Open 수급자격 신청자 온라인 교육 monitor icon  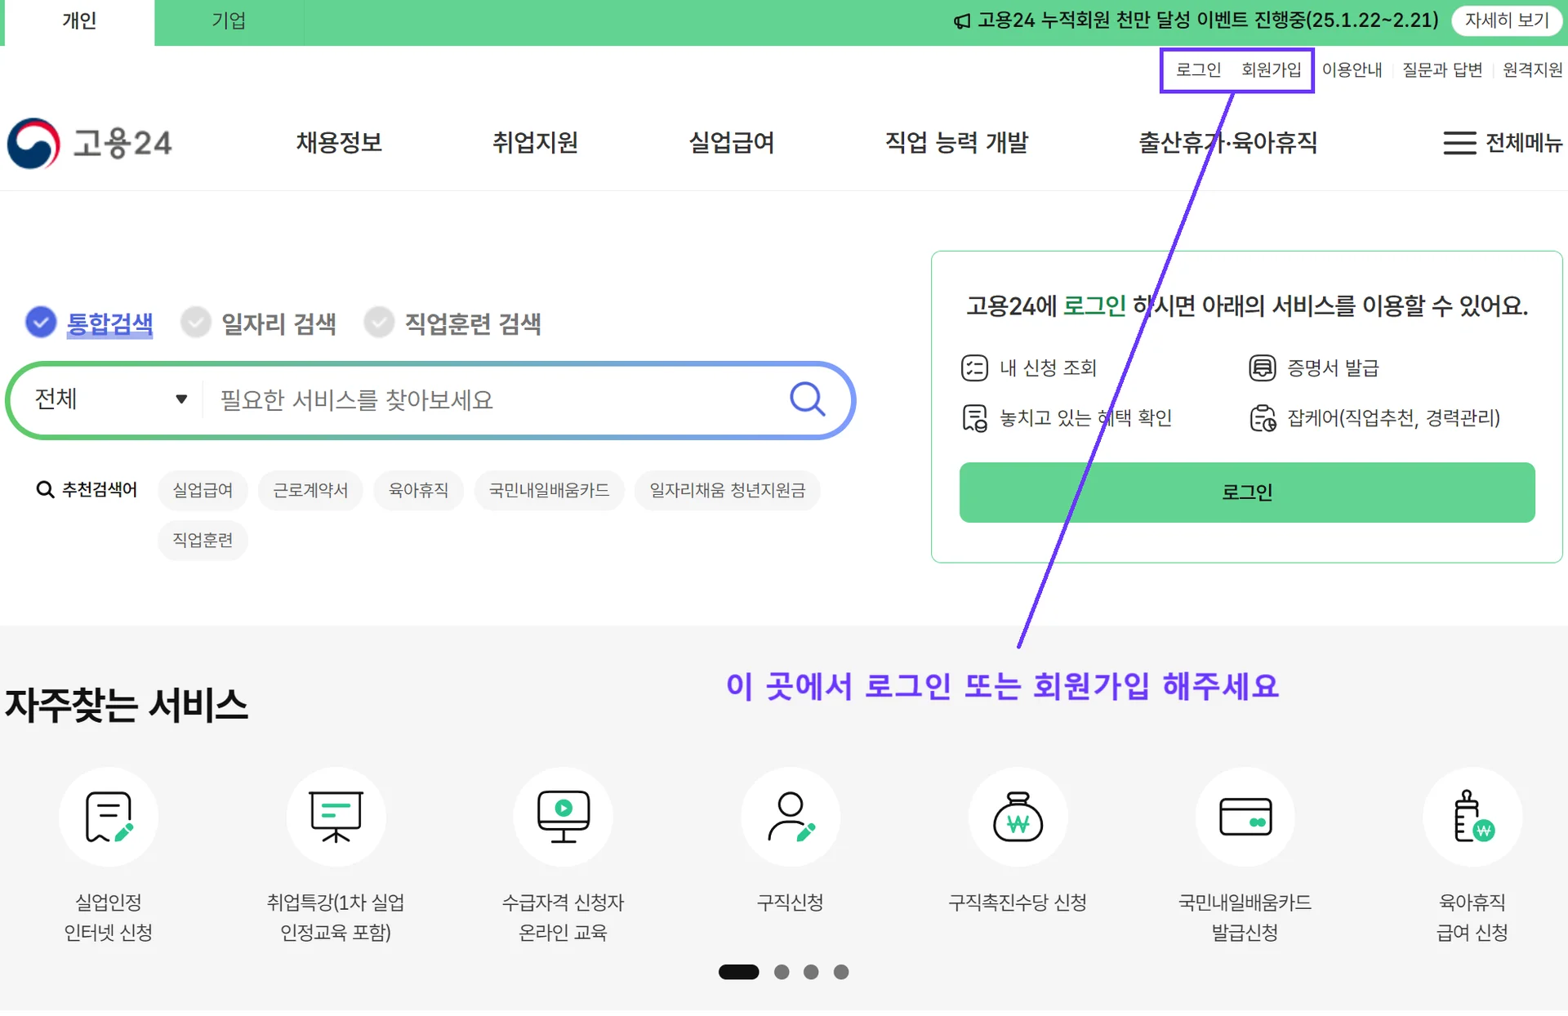click(563, 817)
